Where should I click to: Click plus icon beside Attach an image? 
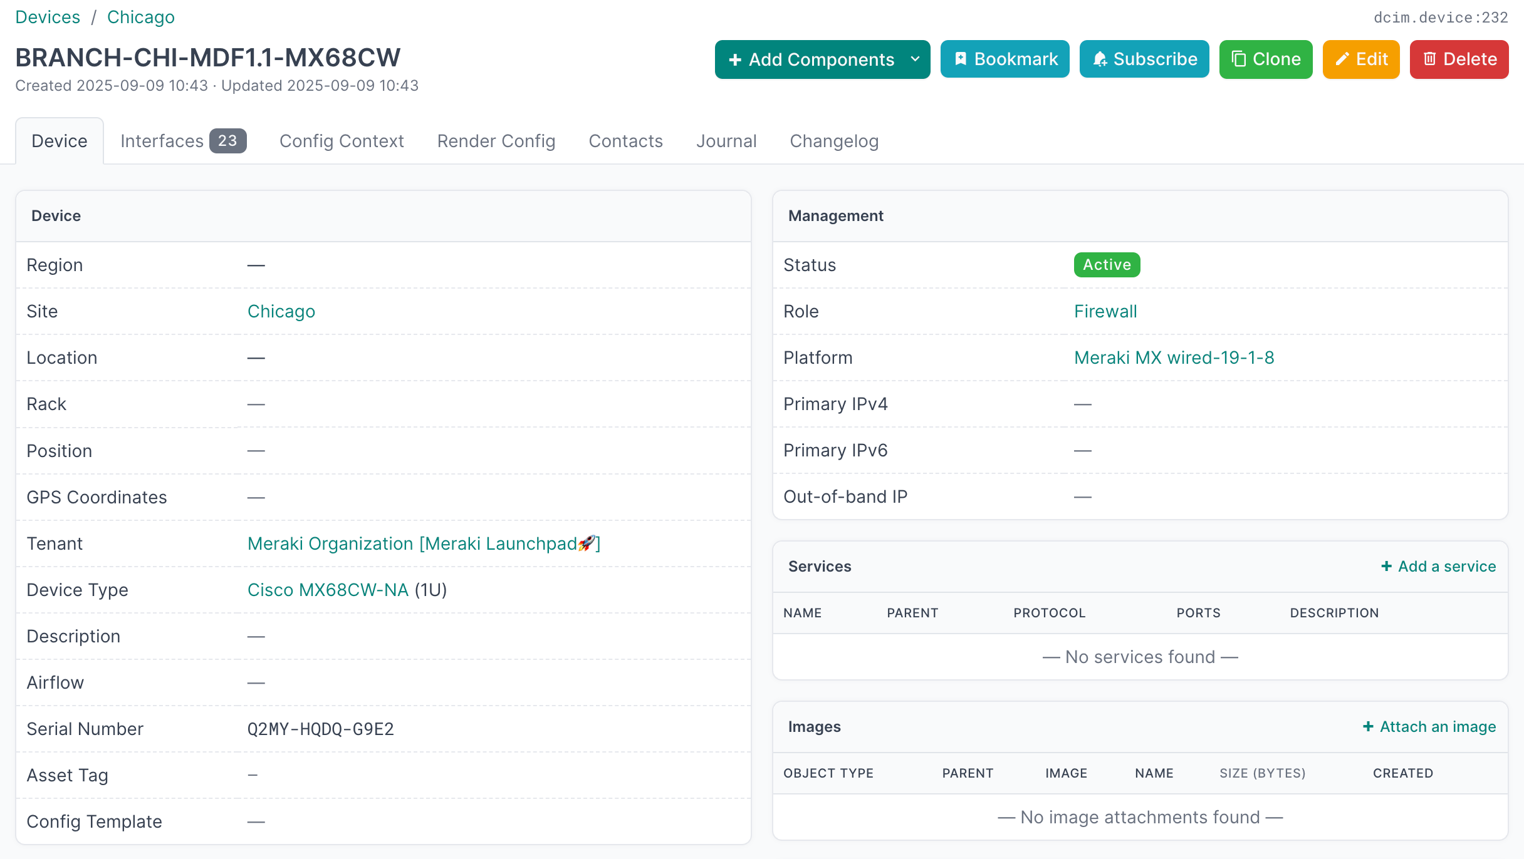1368,726
